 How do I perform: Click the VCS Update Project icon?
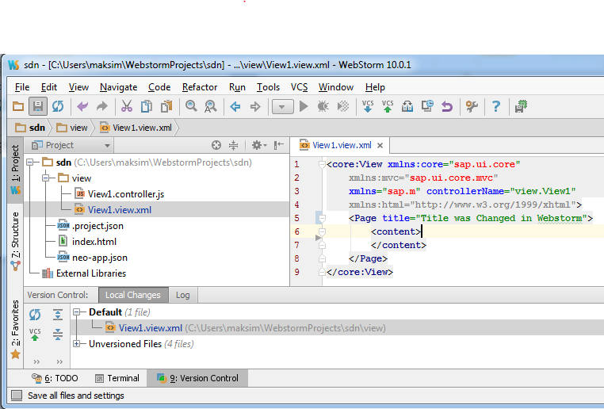point(368,106)
